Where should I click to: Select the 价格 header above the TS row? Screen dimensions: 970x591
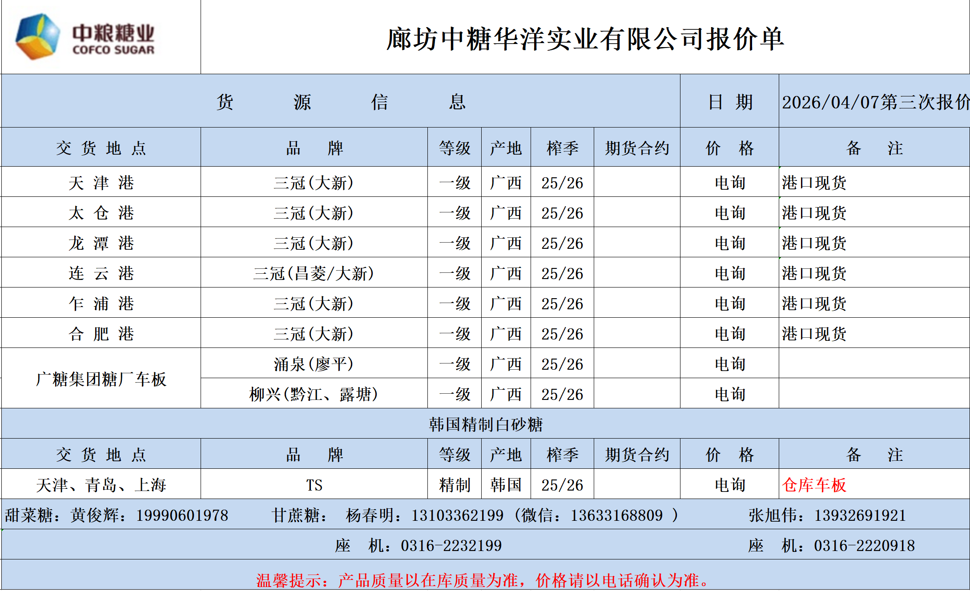click(x=730, y=455)
